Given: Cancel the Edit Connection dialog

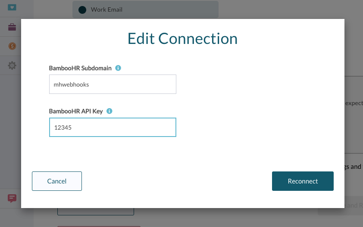Looking at the screenshot, I should click(x=57, y=181).
